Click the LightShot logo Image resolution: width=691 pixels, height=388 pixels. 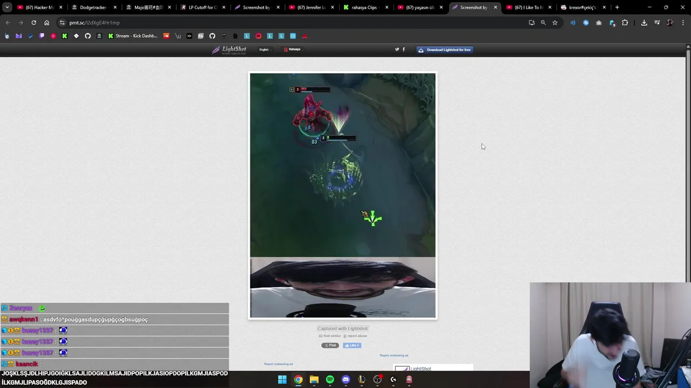pyautogui.click(x=229, y=50)
